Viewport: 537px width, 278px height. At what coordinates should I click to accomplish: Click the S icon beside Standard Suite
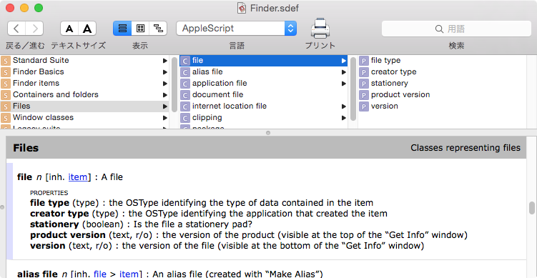(x=6, y=61)
